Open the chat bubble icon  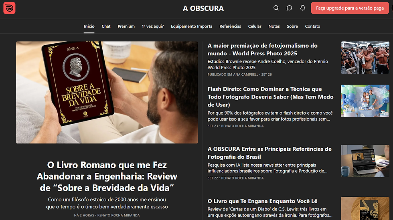(289, 8)
